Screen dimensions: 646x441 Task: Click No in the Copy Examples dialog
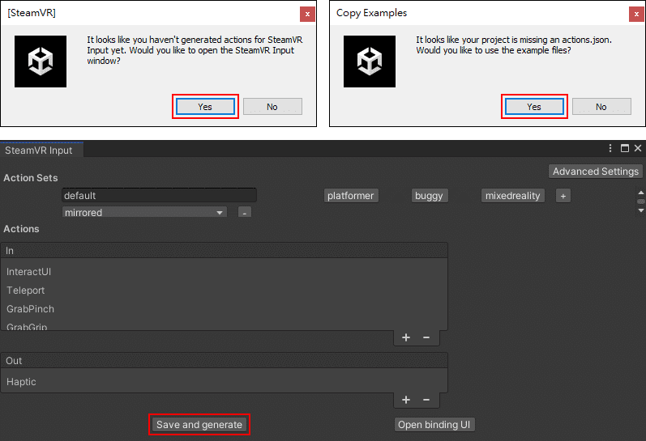coord(601,107)
